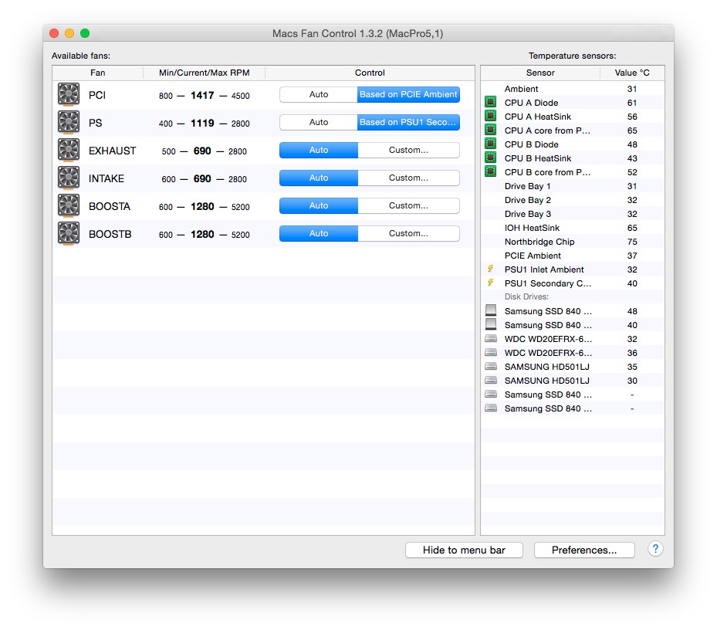Click the CPU B core chip icon
717x630 pixels.
(x=491, y=171)
